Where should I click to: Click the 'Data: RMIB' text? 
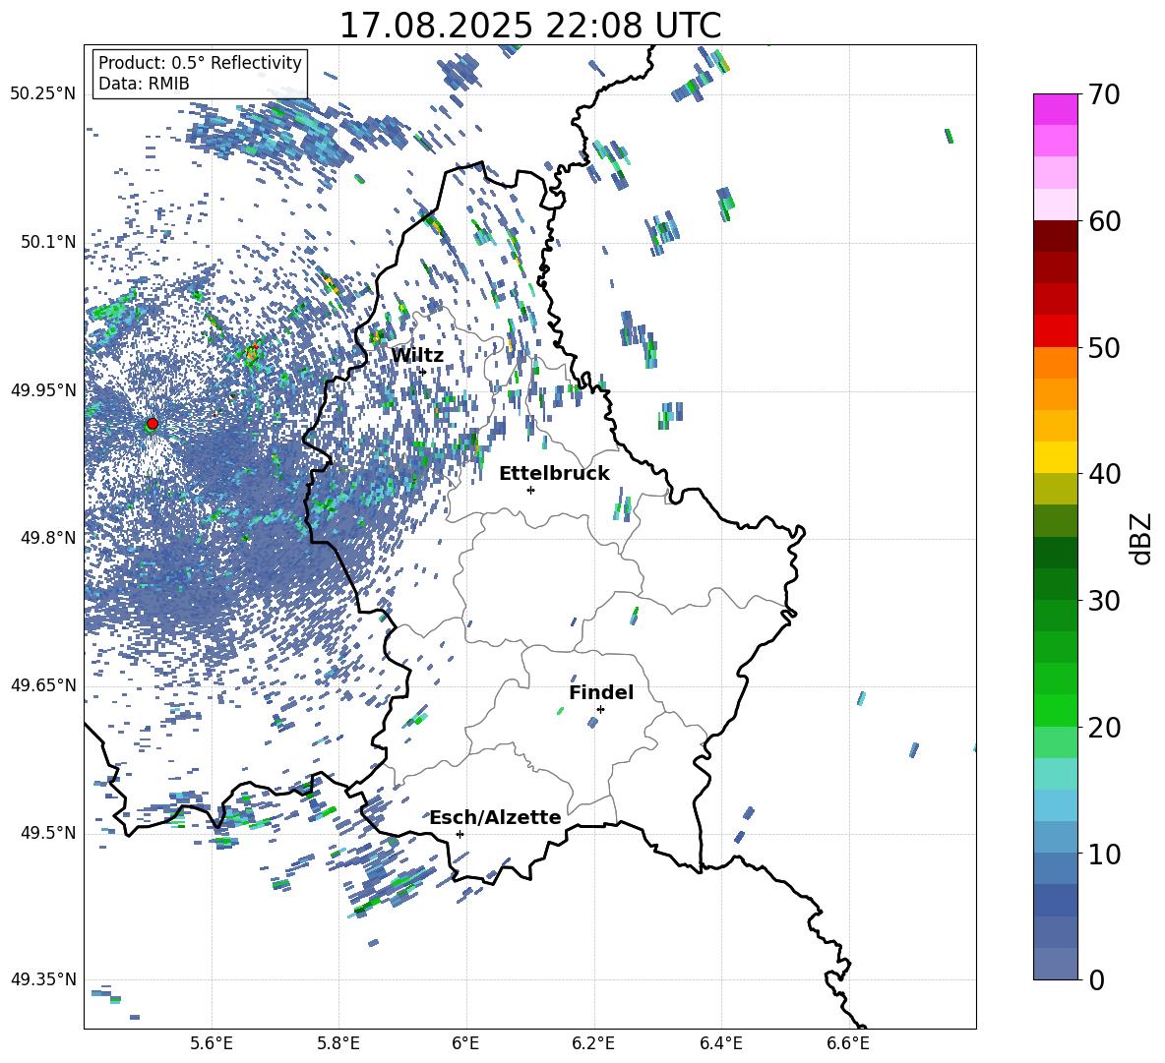click(144, 84)
